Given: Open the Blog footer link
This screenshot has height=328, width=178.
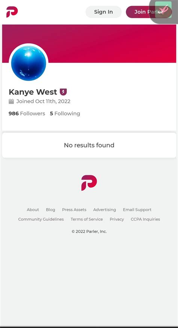Looking at the screenshot, I should pos(51,210).
